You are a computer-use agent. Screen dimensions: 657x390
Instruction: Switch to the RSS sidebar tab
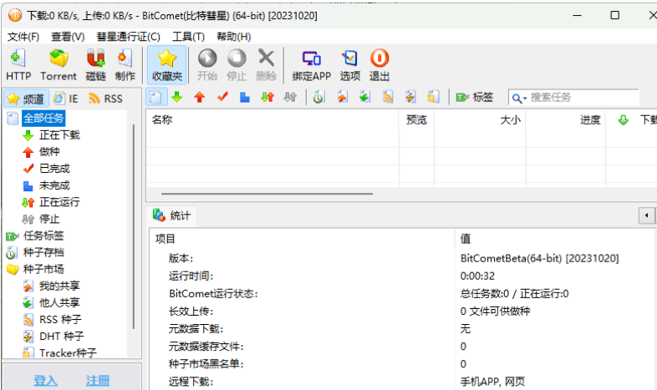pos(105,99)
